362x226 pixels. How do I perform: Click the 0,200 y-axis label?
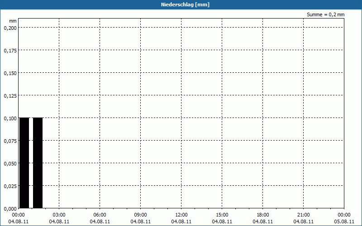coord(10,28)
